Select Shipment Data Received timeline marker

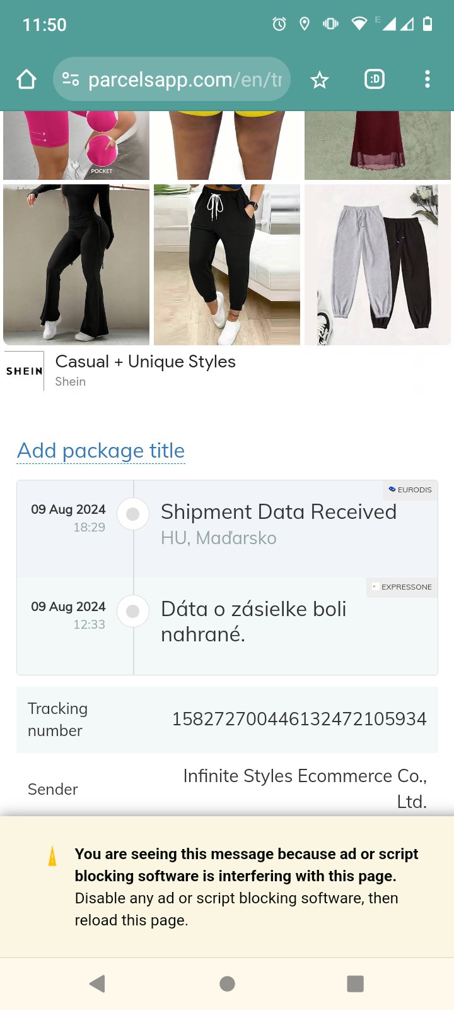tap(133, 514)
